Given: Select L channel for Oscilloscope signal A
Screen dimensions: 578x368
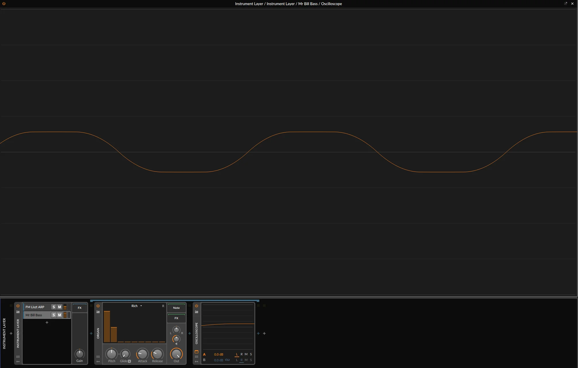Looking at the screenshot, I should coord(237,354).
